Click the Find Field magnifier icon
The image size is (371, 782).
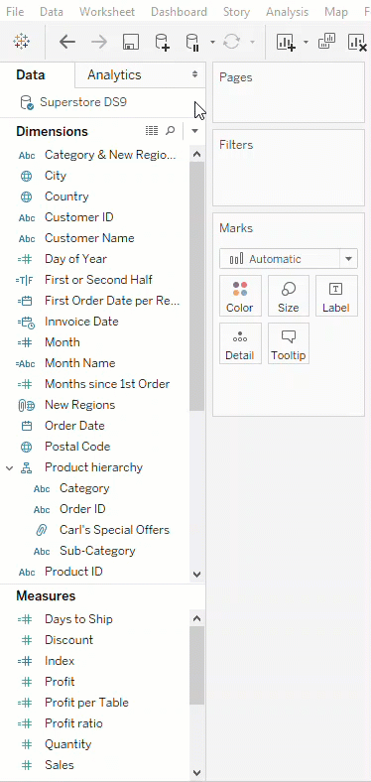coord(171,131)
